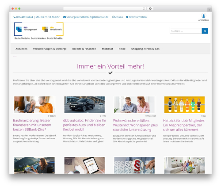The height and width of the screenshot is (187, 221).
Task: Click the 'Immer ein Vorteil mehr!' heading
Action: pyautogui.click(x=110, y=66)
